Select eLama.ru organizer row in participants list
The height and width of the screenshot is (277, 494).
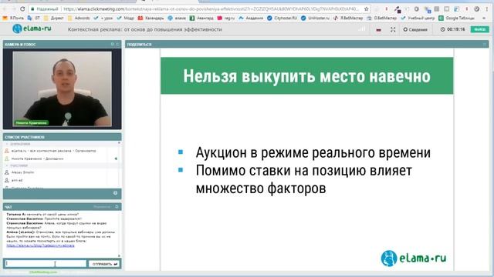pos(53,151)
